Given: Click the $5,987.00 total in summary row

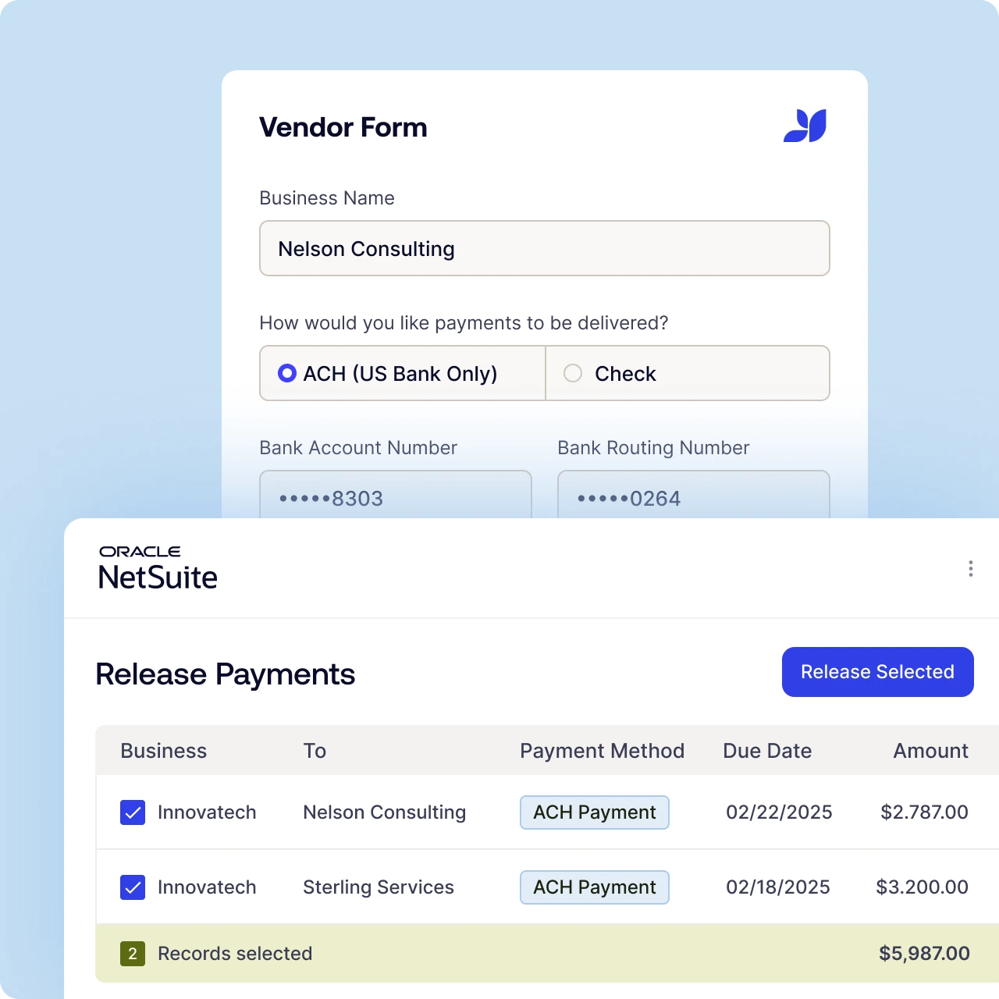Looking at the screenshot, I should 924,953.
